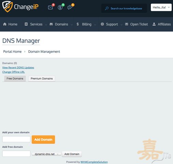Focus the Add free domain field
The height and width of the screenshot is (164, 173).
[x=16, y=154]
